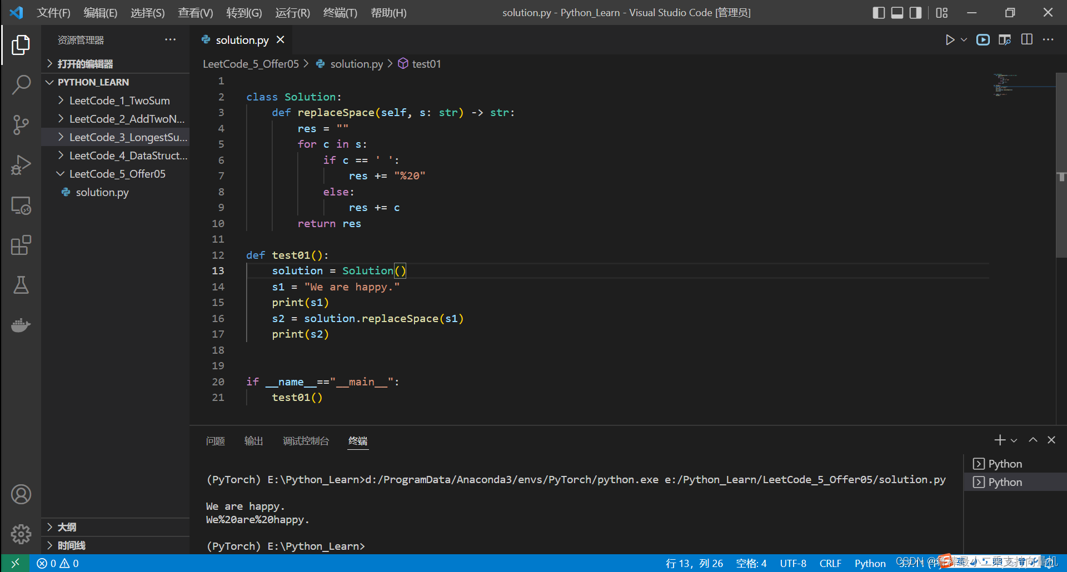
Task: Click the LeetCode_5_Offer05 breadcrumb
Action: (x=251, y=64)
